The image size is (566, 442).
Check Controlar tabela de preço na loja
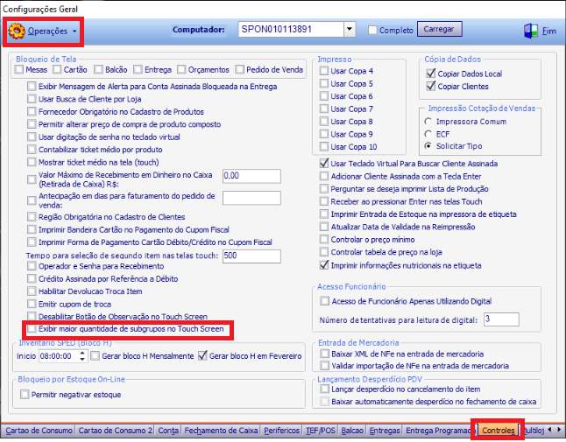click(324, 252)
